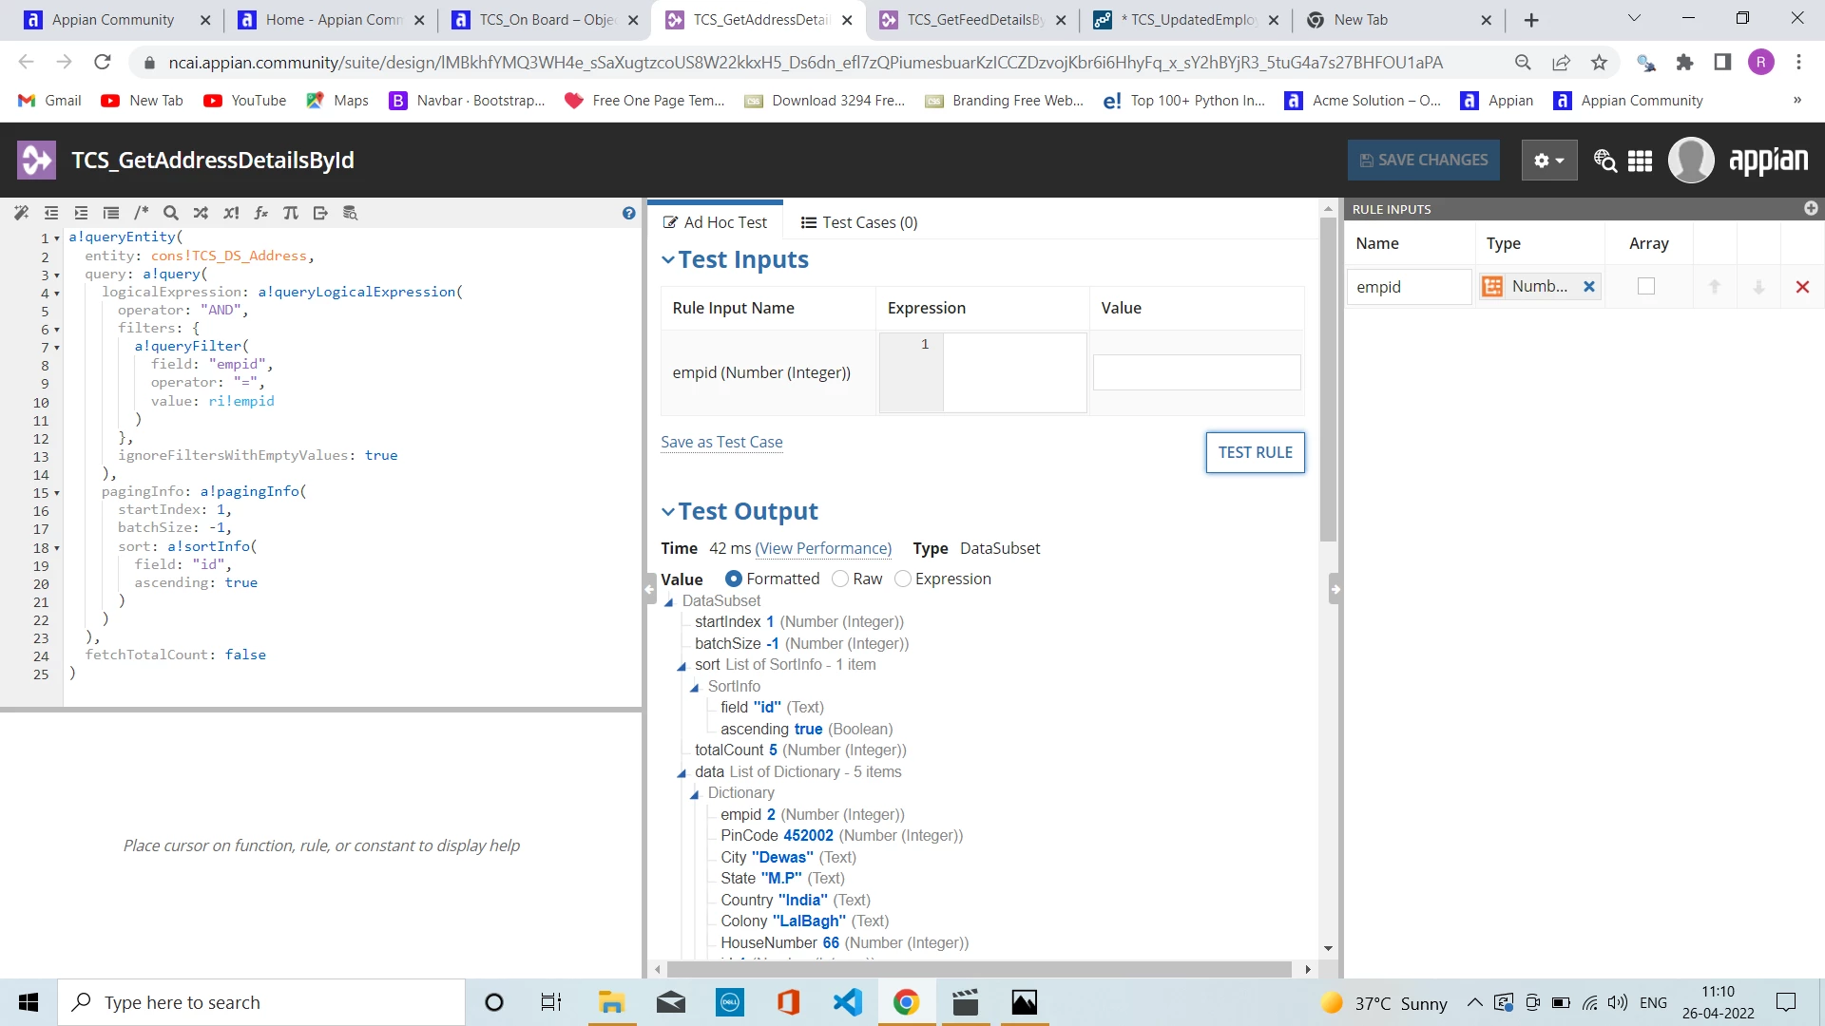Open the YouTube bookmark
This screenshot has height=1026, width=1825.
[x=245, y=101]
